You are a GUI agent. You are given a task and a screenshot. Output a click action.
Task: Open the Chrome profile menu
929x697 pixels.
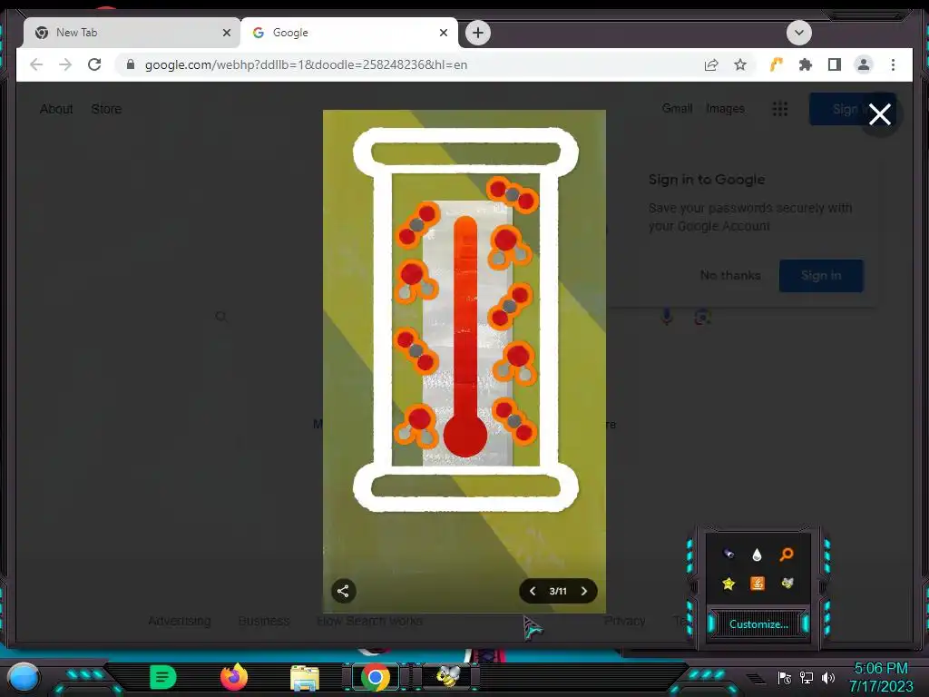coord(864,64)
